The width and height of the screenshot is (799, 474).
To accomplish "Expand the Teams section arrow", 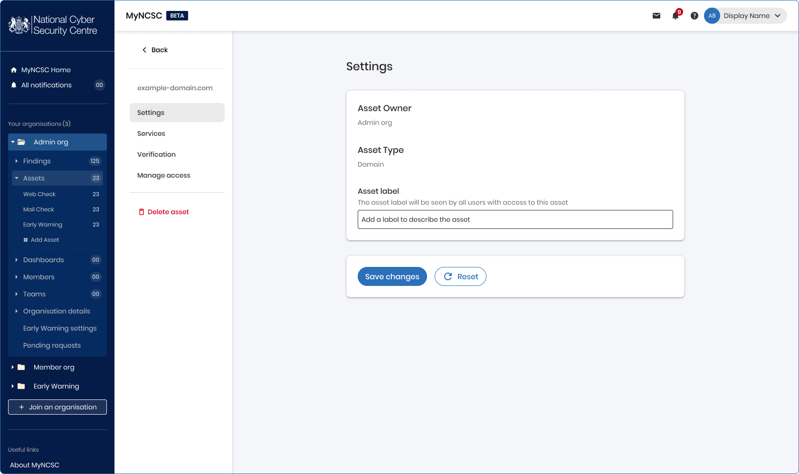I will tap(17, 294).
